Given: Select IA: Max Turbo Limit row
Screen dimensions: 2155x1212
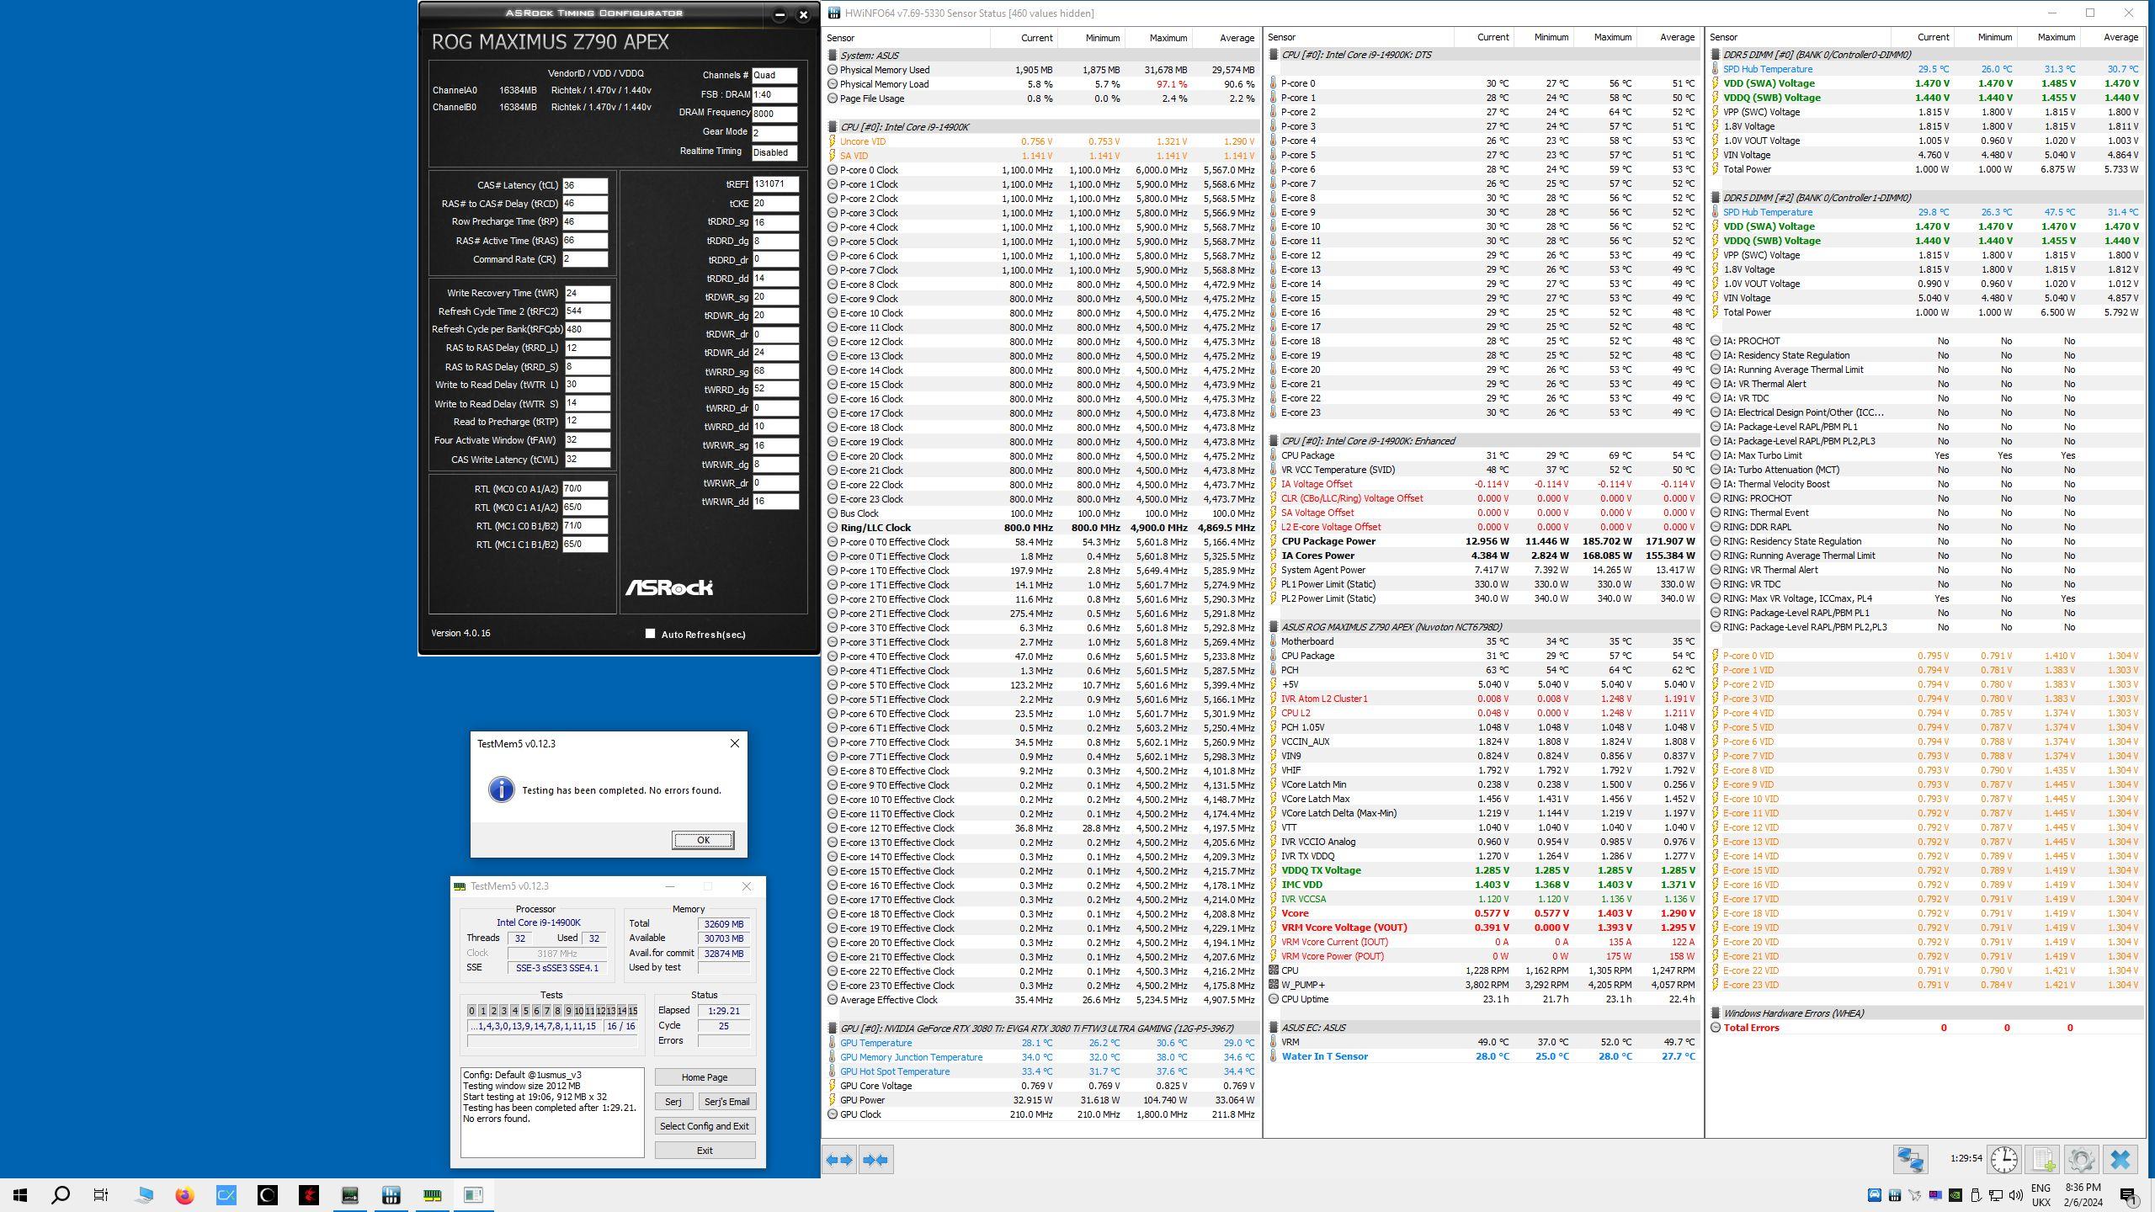Looking at the screenshot, I should 1928,455.
